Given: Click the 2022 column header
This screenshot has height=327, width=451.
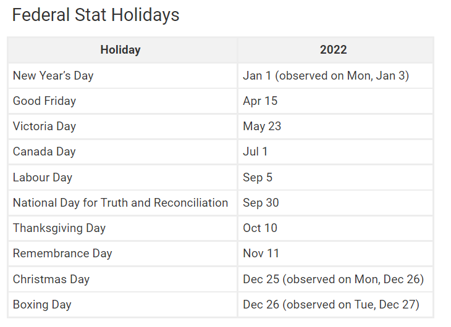Looking at the screenshot, I should [x=334, y=50].
